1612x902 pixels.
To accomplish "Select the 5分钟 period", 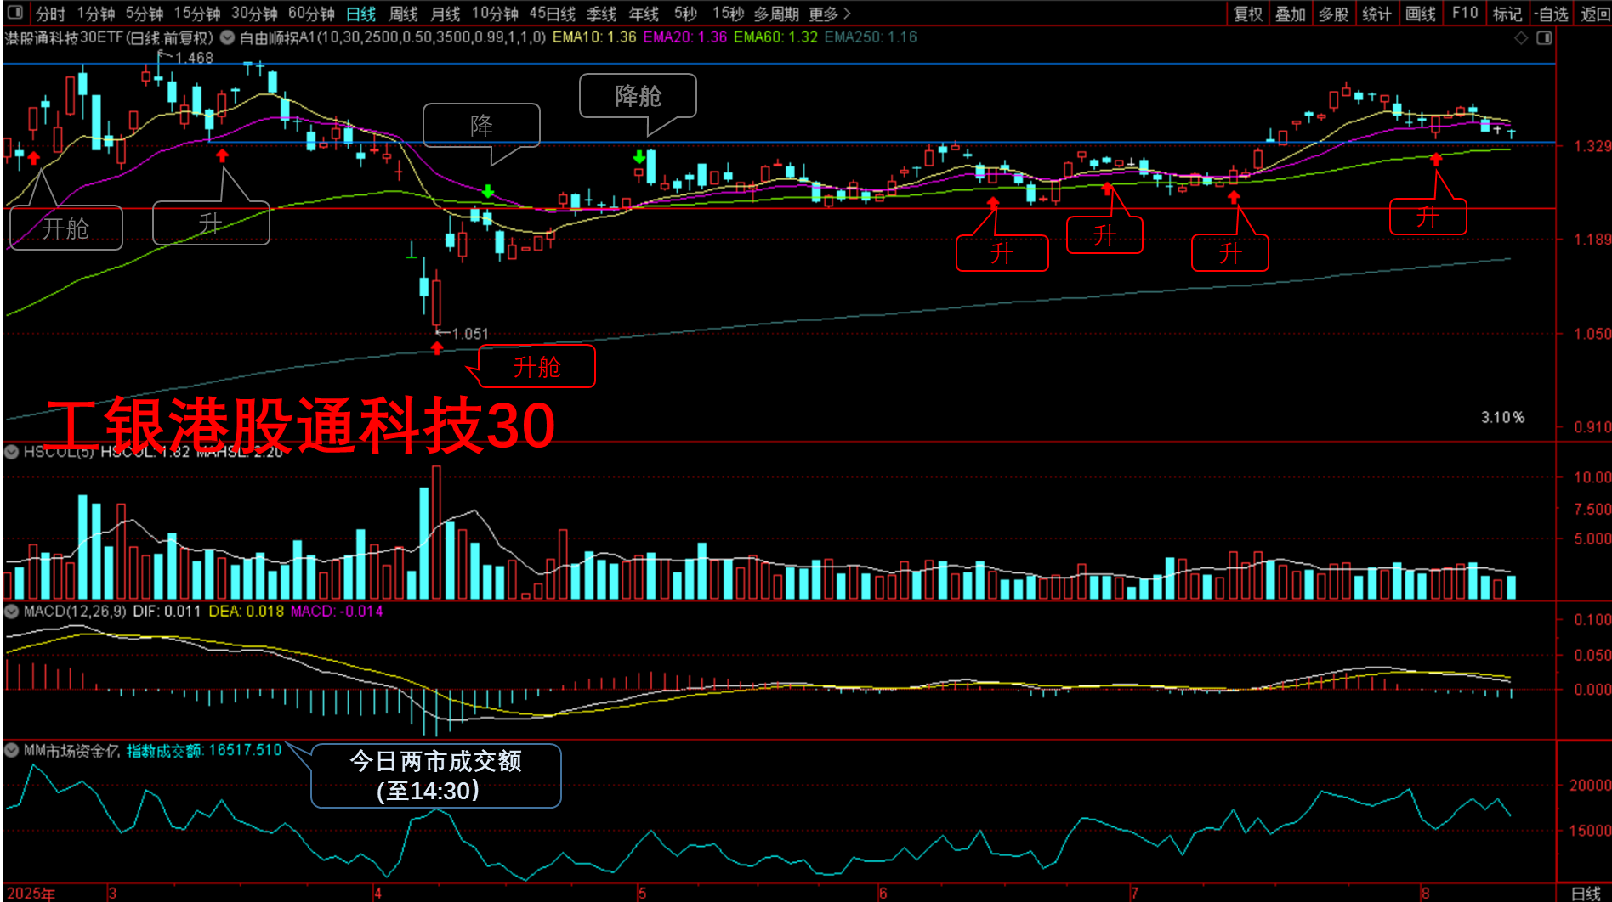I will pyautogui.click(x=145, y=14).
